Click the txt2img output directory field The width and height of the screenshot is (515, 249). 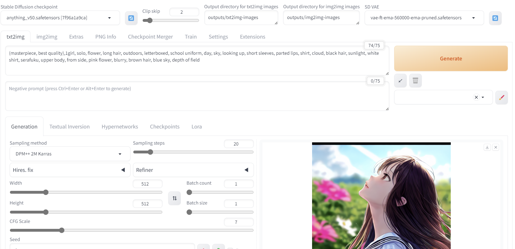(x=241, y=18)
